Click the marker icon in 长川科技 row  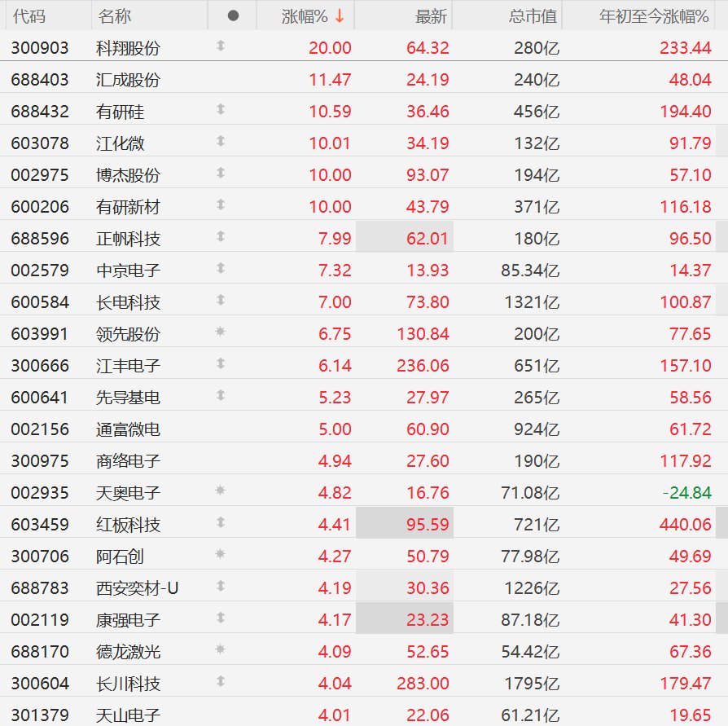coord(221,681)
